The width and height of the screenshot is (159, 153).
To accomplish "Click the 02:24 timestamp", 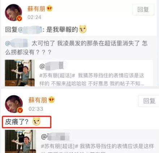I will coord(34,17).
